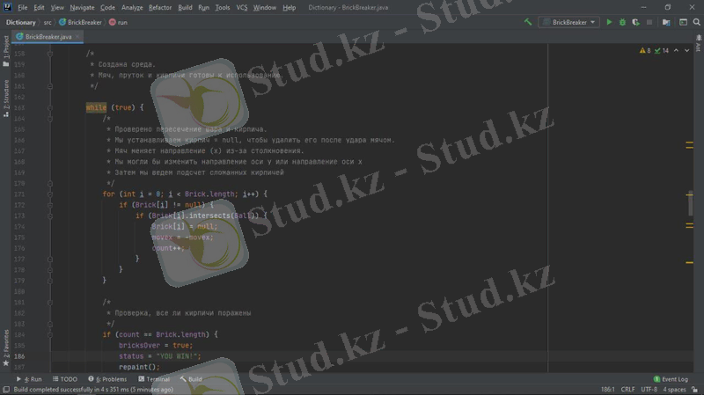
Task: Click the Stop process square icon
Action: click(x=649, y=22)
